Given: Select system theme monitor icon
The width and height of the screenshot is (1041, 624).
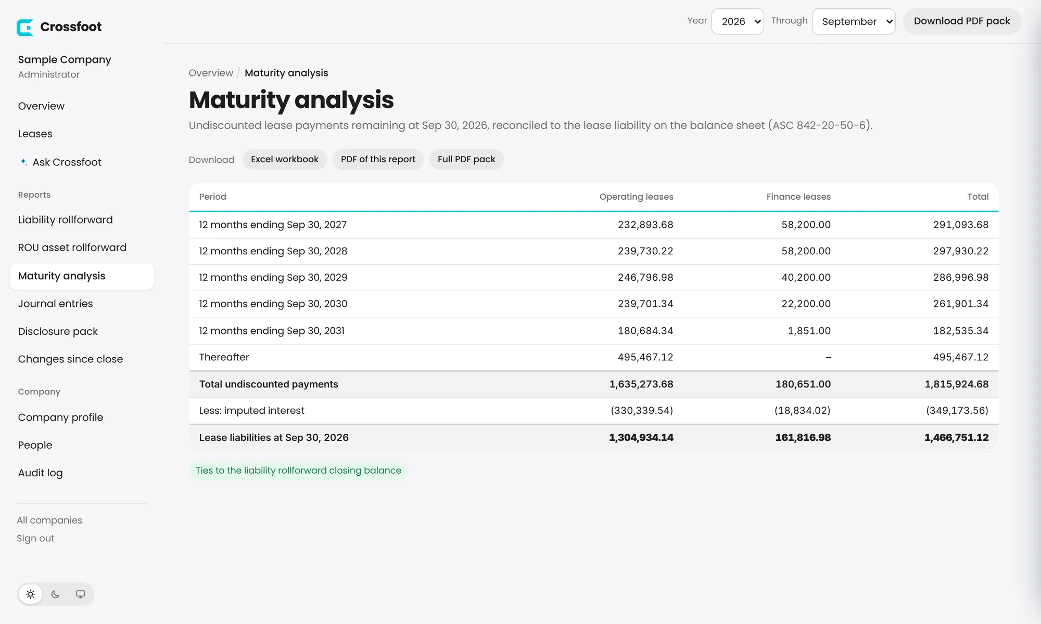Looking at the screenshot, I should point(81,594).
